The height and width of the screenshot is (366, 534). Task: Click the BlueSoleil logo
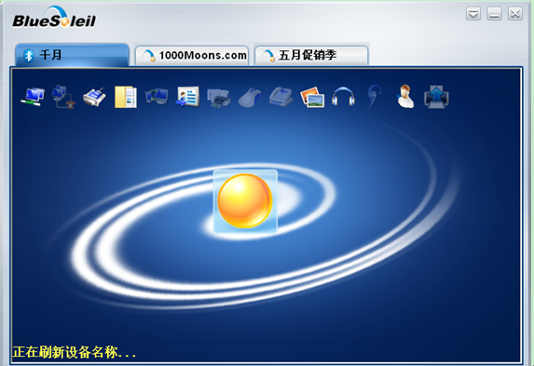54,18
